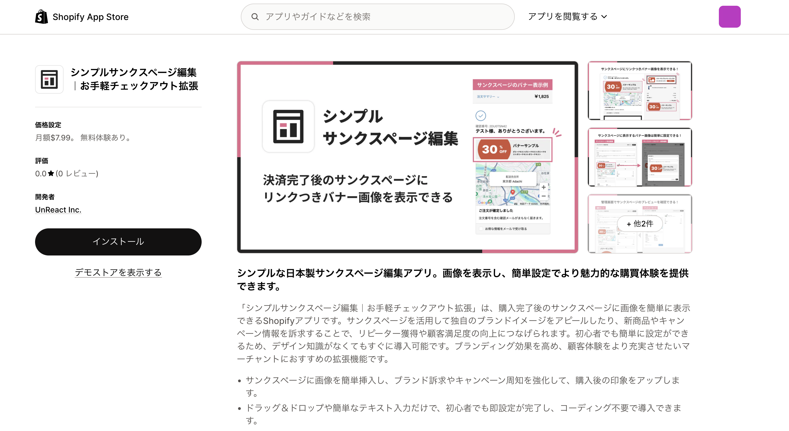Screen dimensions: 789x431
Task: Click the インストール install button
Action: coord(118,242)
